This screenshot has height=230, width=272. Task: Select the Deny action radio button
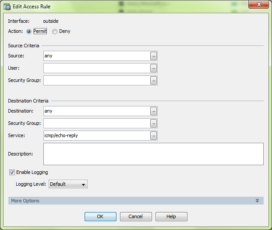tap(55, 32)
